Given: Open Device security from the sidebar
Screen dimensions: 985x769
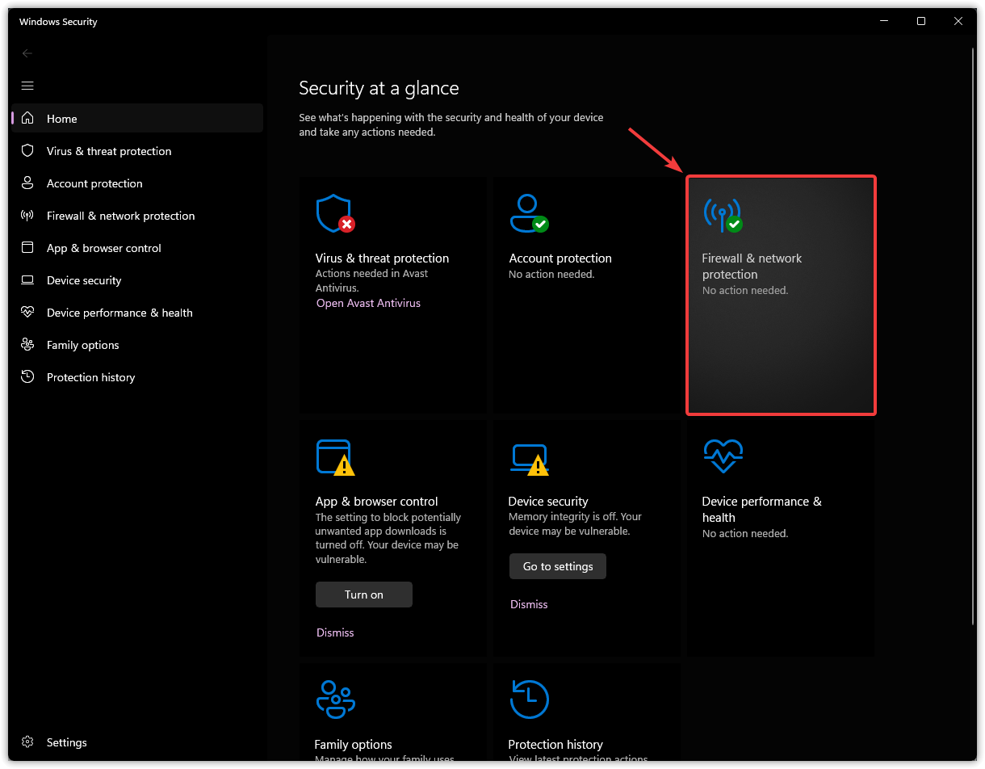Looking at the screenshot, I should (x=84, y=280).
